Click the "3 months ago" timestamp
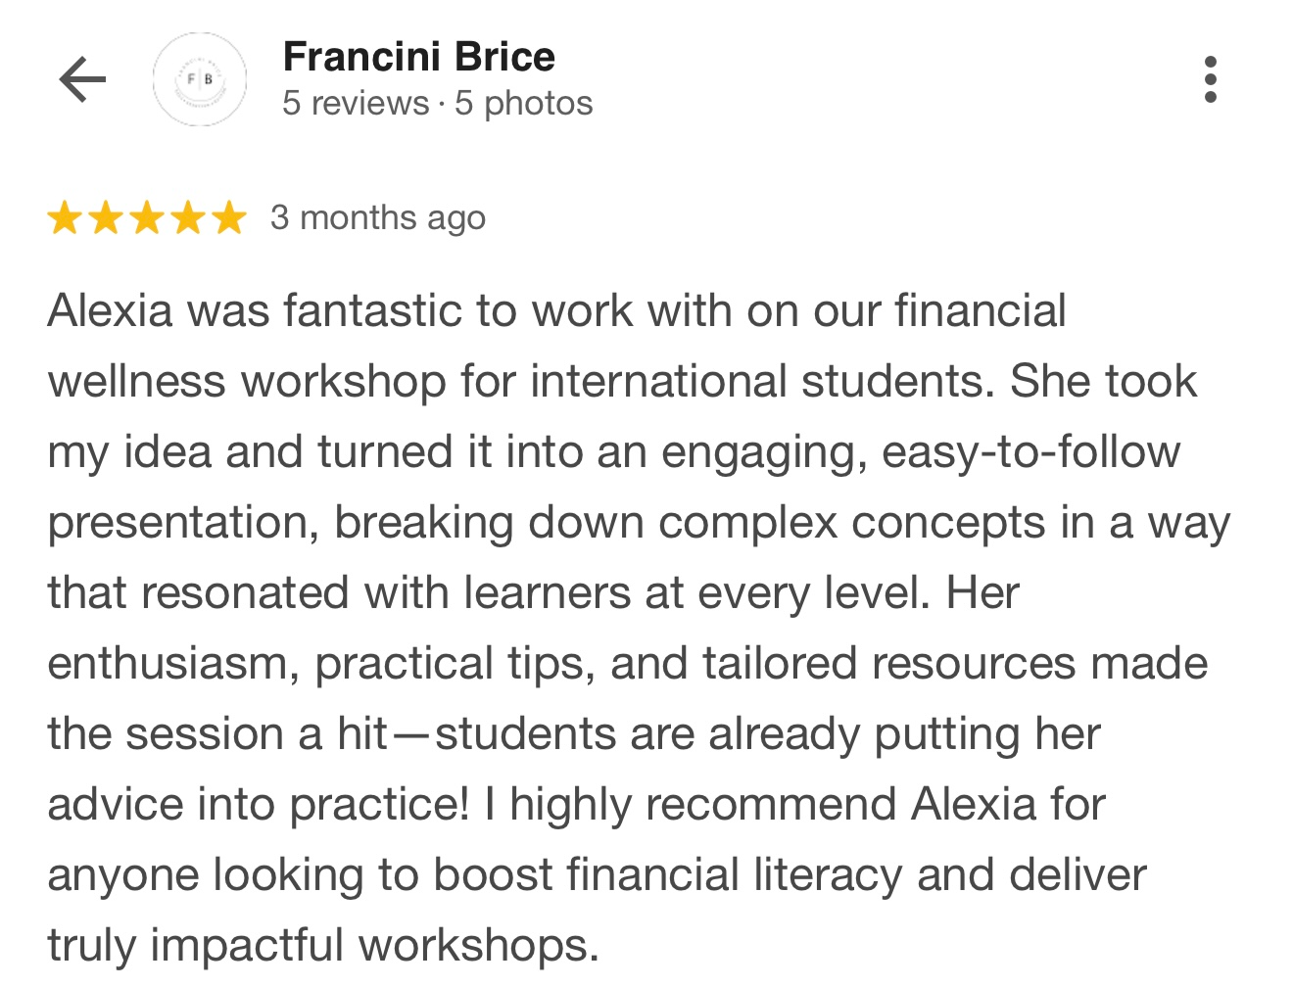Screen dimensions: 1293x987 click(378, 217)
